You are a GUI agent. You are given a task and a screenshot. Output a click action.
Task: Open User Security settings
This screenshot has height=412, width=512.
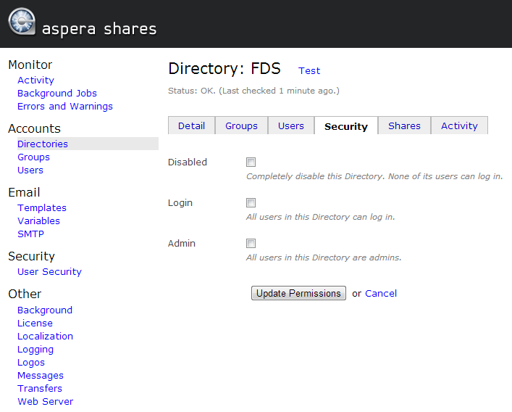tap(50, 272)
